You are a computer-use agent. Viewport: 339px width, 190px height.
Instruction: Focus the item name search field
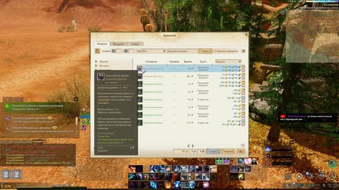click(x=182, y=51)
